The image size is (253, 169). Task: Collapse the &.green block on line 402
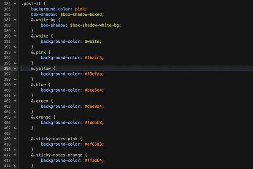pos(16,101)
